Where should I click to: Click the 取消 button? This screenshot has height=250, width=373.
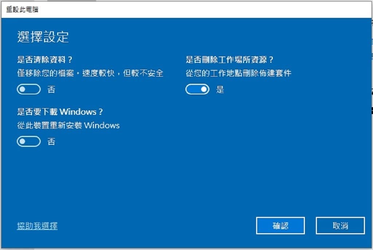pos(340,226)
